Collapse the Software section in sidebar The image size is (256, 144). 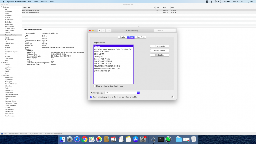2,75
